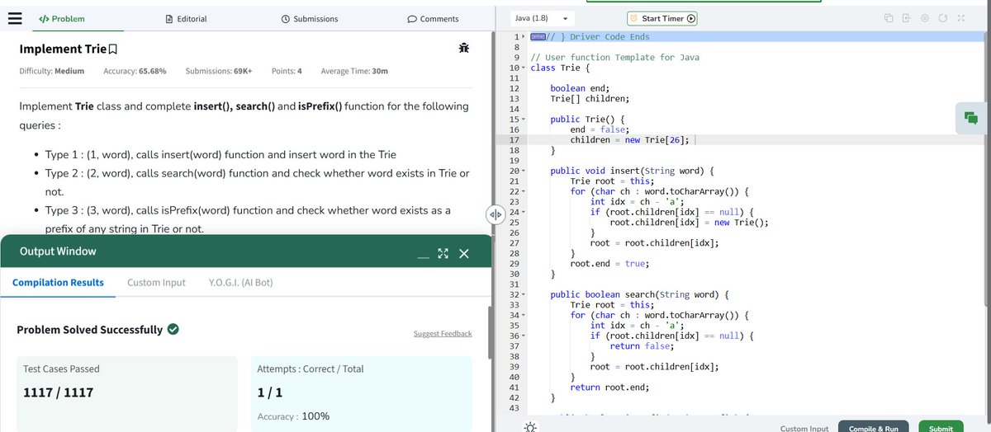Screen dimensions: 991x432
Task: Bookmark the Implement Trie problem
Action: 113,49
